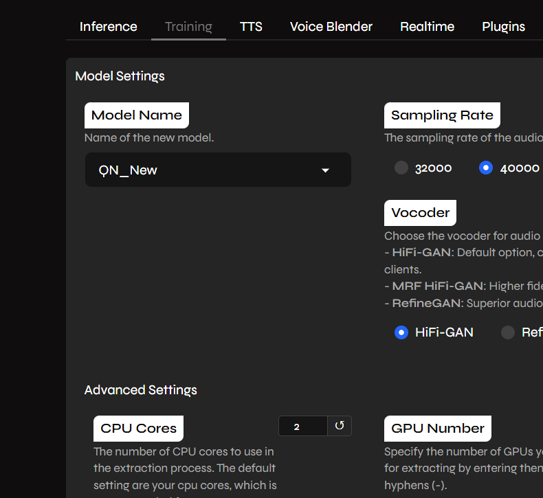
Task: Open the Model Name dropdown arrow
Action: tap(325, 170)
